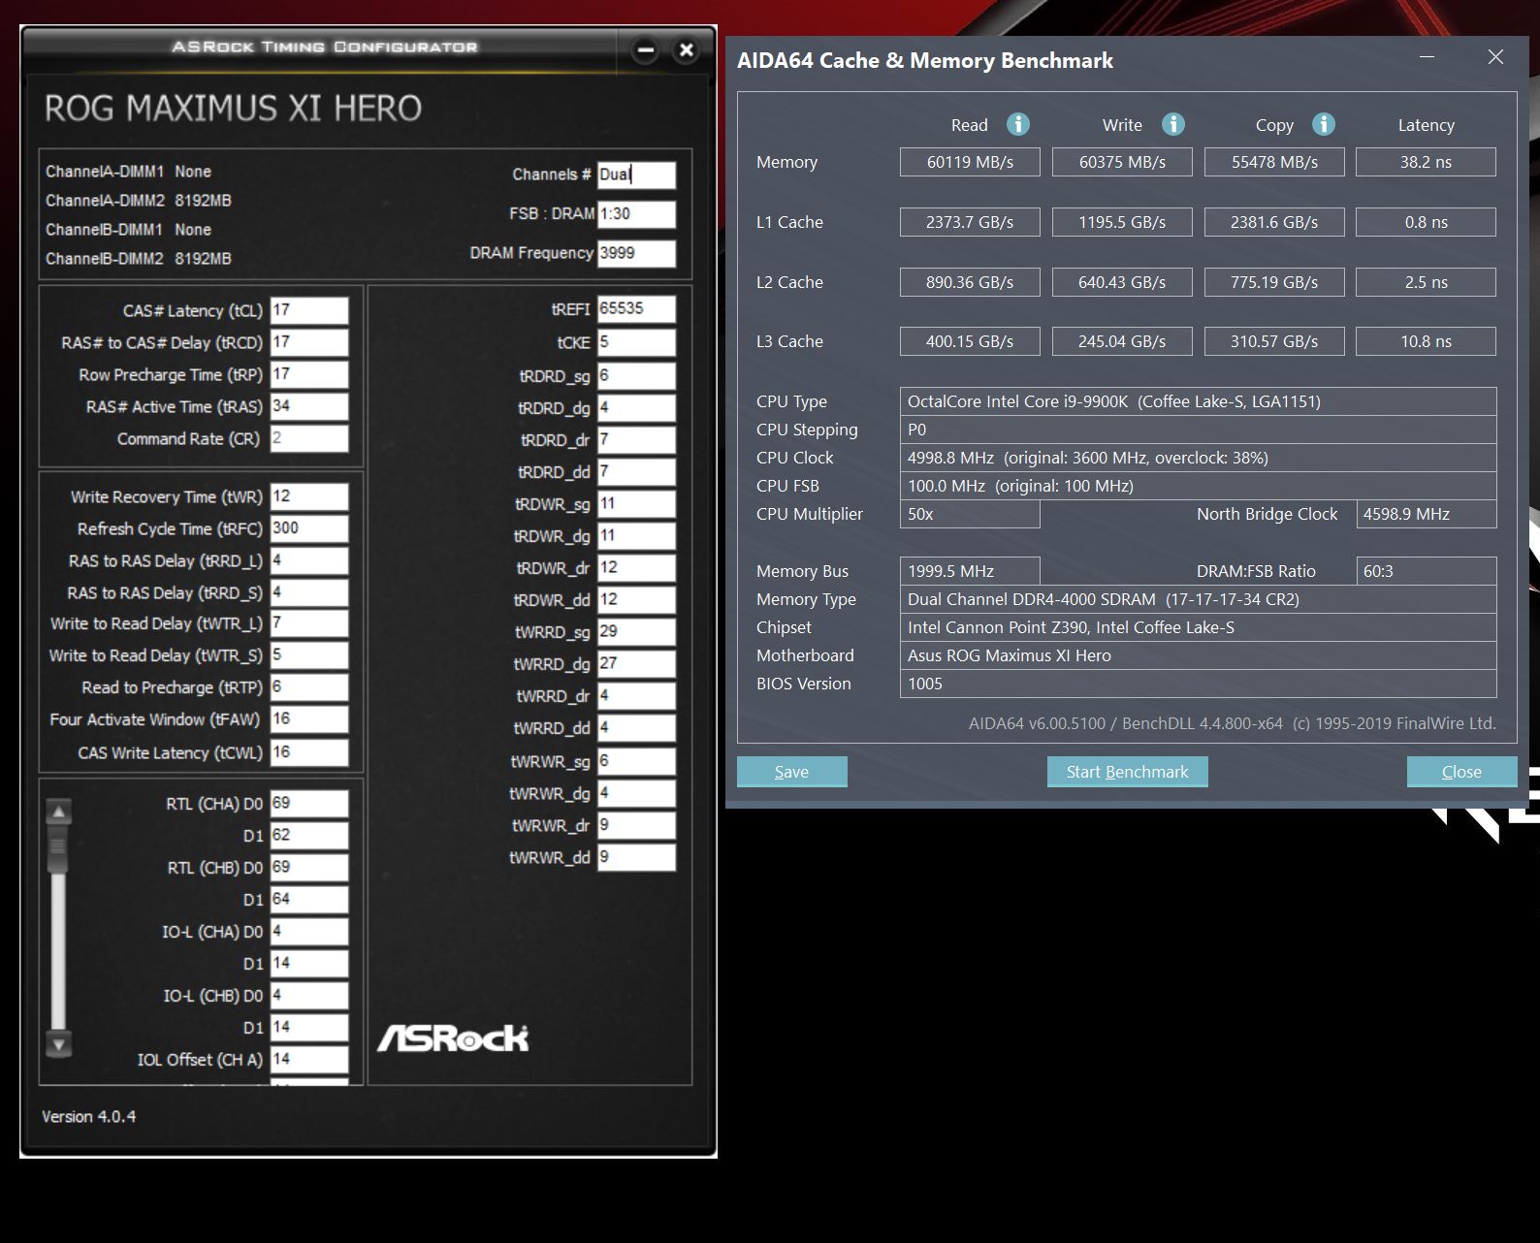Click the tWRWR_dd field
The image size is (1540, 1243).
[636, 857]
